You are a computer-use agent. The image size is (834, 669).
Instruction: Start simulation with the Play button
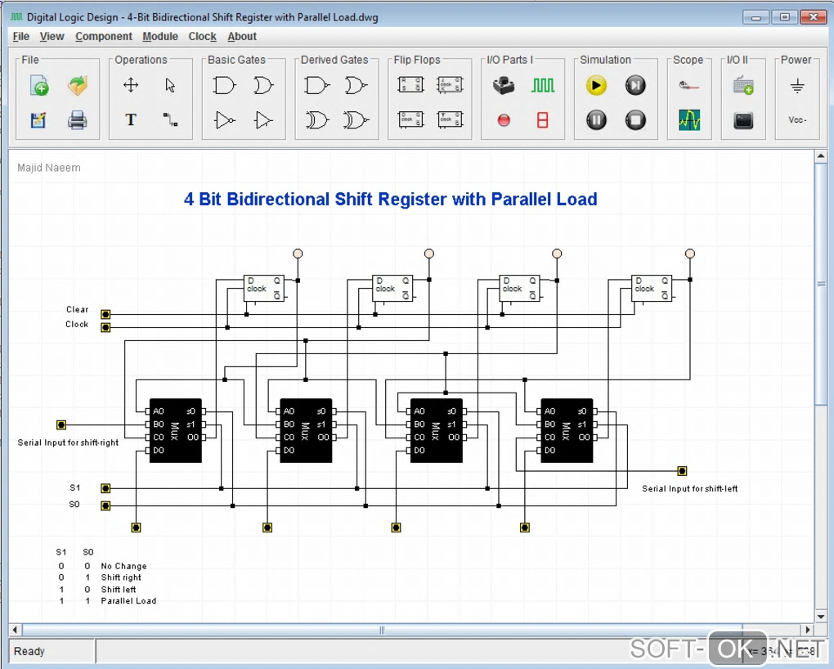click(x=596, y=85)
